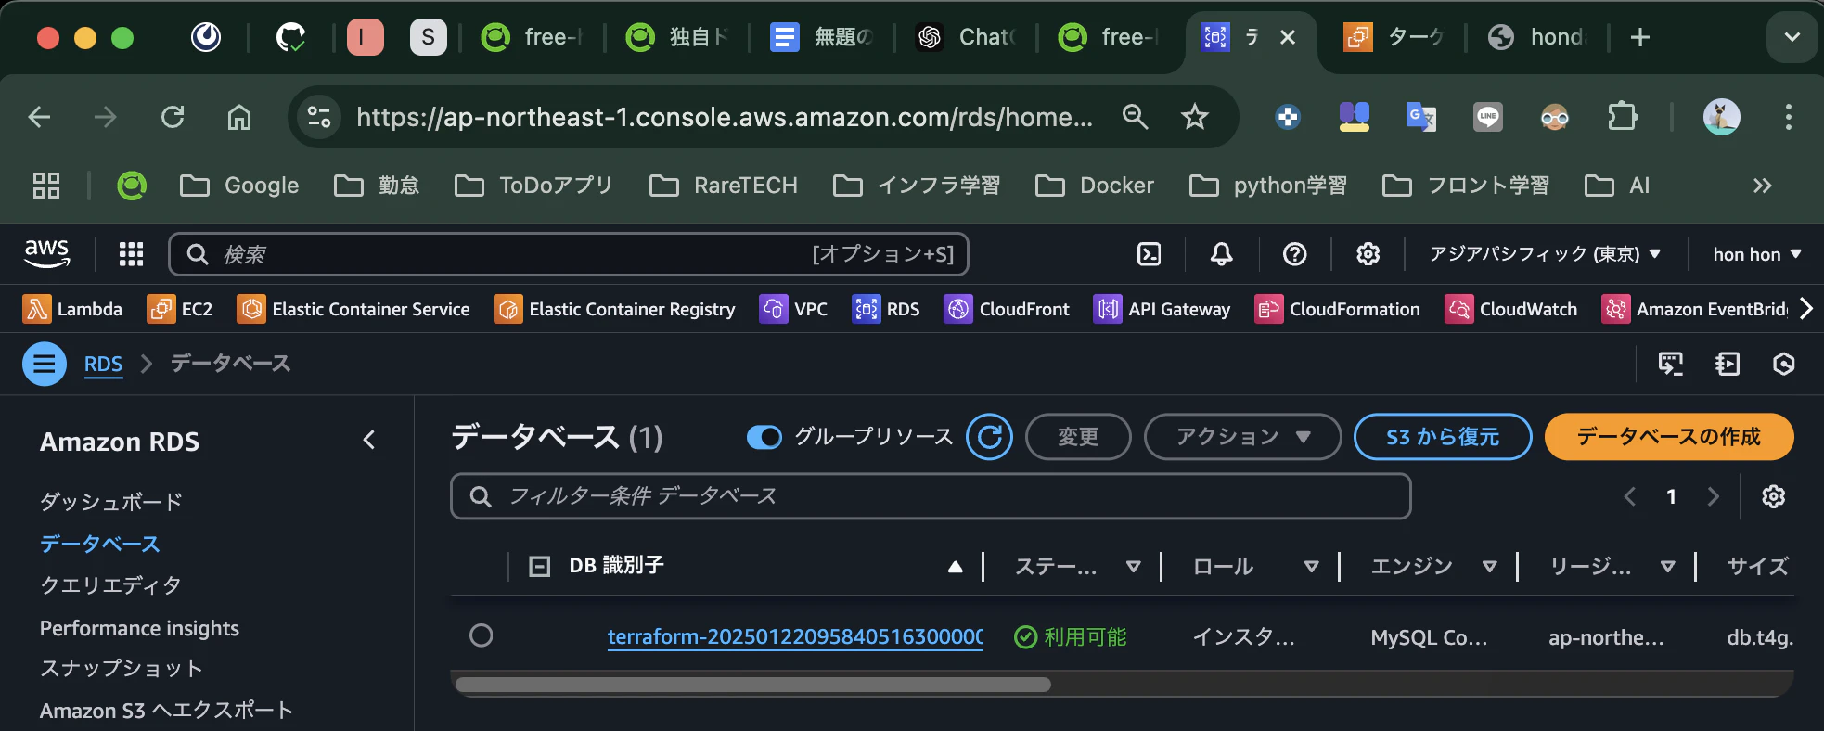
Task: Click the RDS breadcrumb link
Action: pos(103,364)
